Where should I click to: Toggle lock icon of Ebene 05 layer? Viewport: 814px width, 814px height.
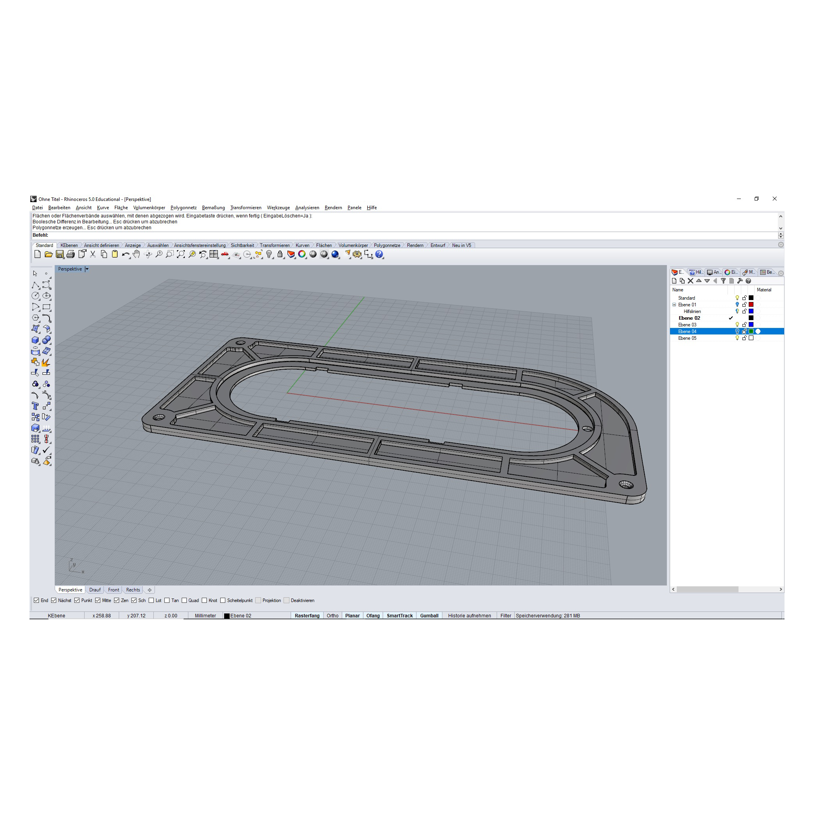coord(744,338)
